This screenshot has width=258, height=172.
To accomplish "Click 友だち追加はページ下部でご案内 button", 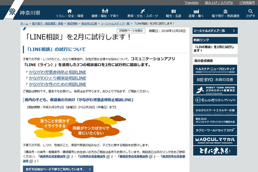I will pyautogui.click(x=58, y=169).
